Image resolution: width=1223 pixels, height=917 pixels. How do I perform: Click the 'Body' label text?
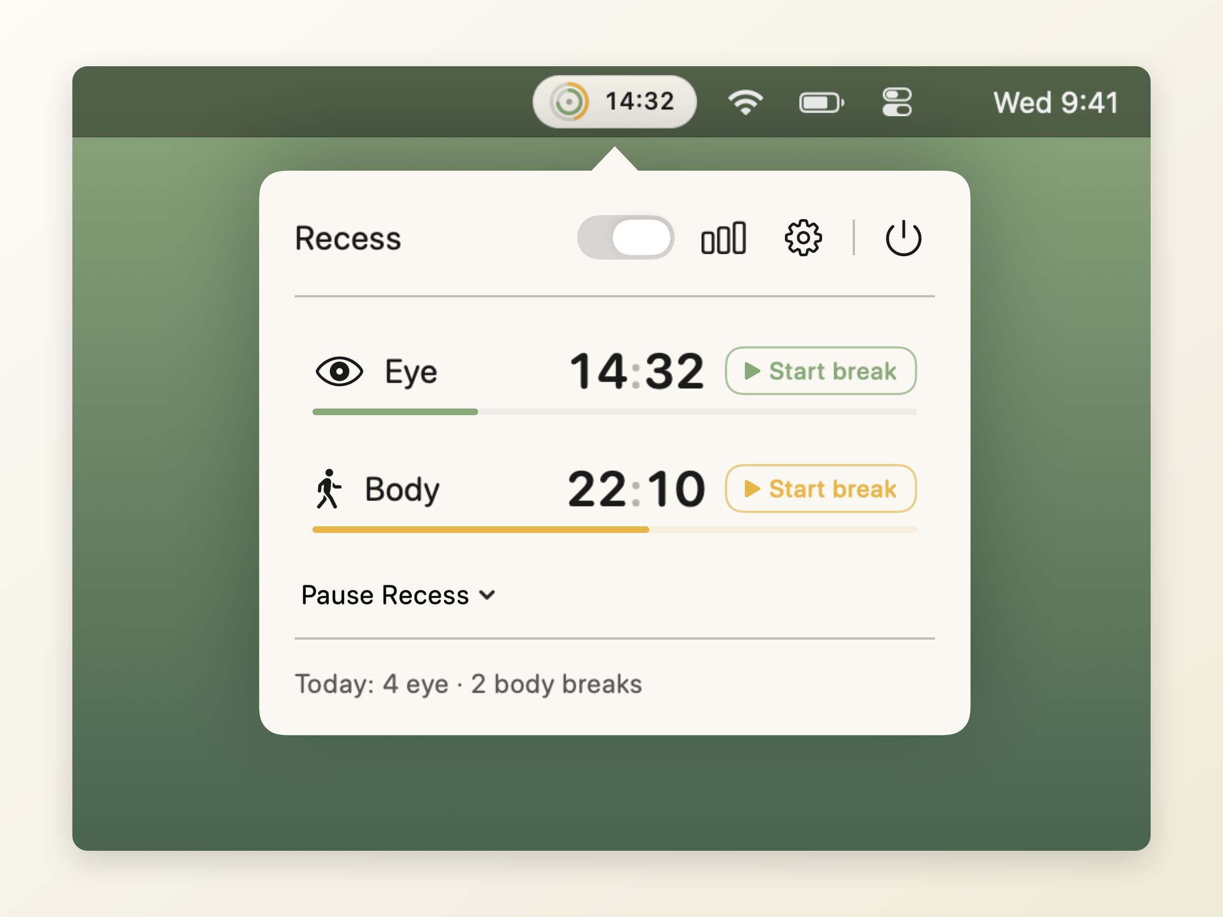(x=402, y=490)
